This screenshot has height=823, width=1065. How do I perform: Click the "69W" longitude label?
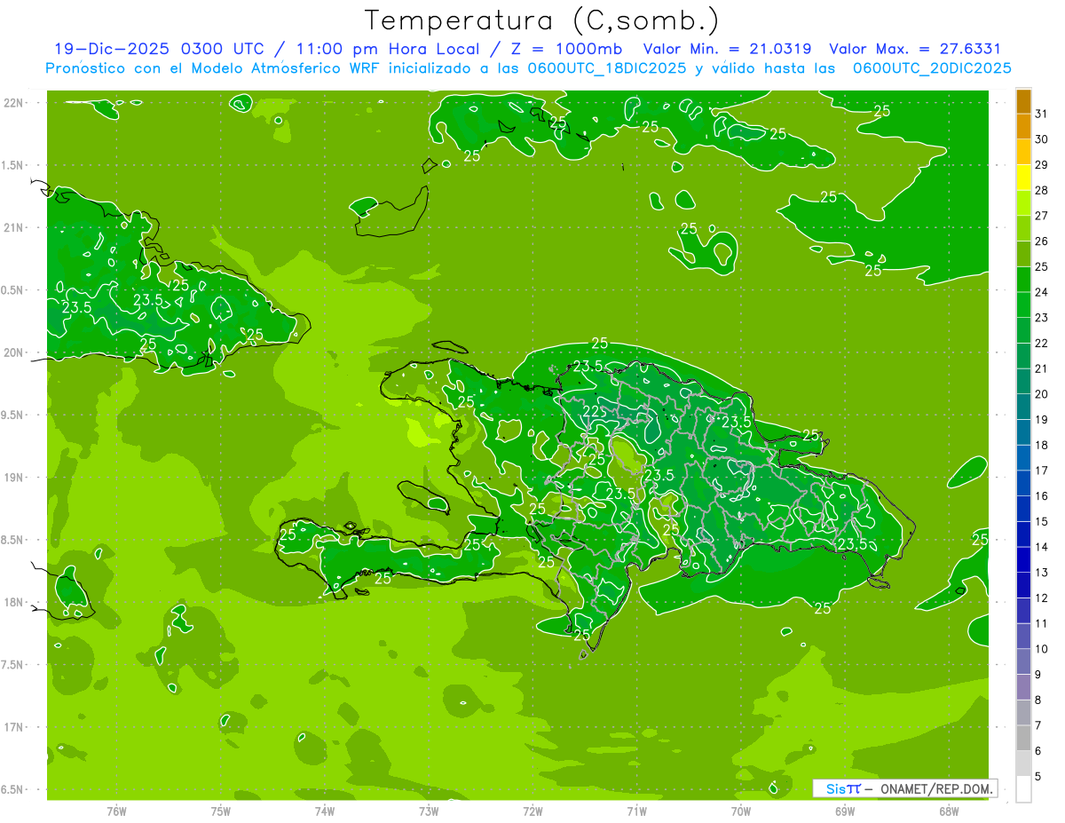(844, 811)
